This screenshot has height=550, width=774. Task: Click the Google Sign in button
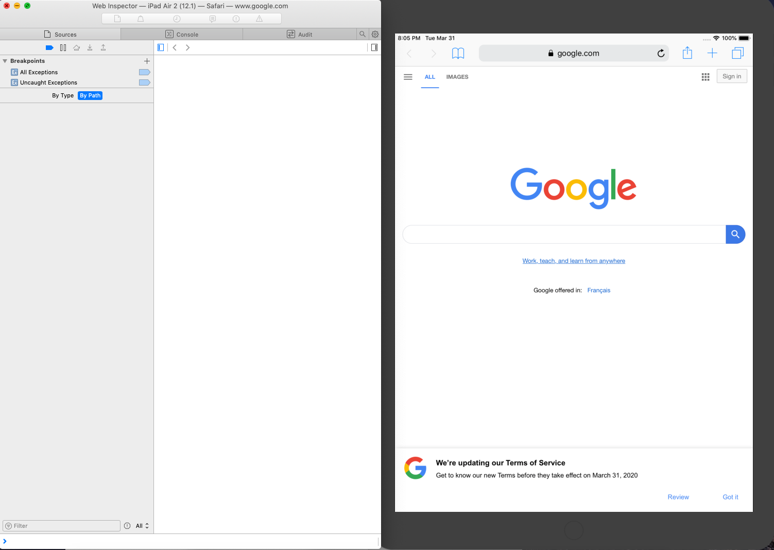coord(732,76)
